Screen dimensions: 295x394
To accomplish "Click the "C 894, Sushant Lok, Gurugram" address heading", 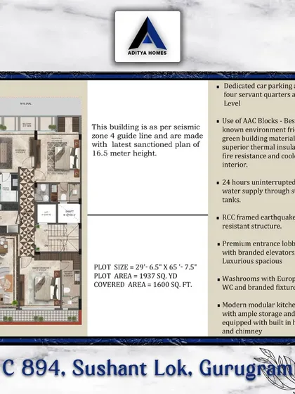I will [x=148, y=368].
